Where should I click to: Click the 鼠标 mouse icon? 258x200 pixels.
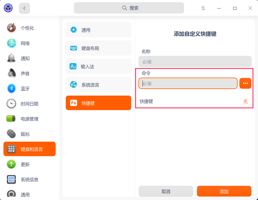pyautogui.click(x=11, y=134)
